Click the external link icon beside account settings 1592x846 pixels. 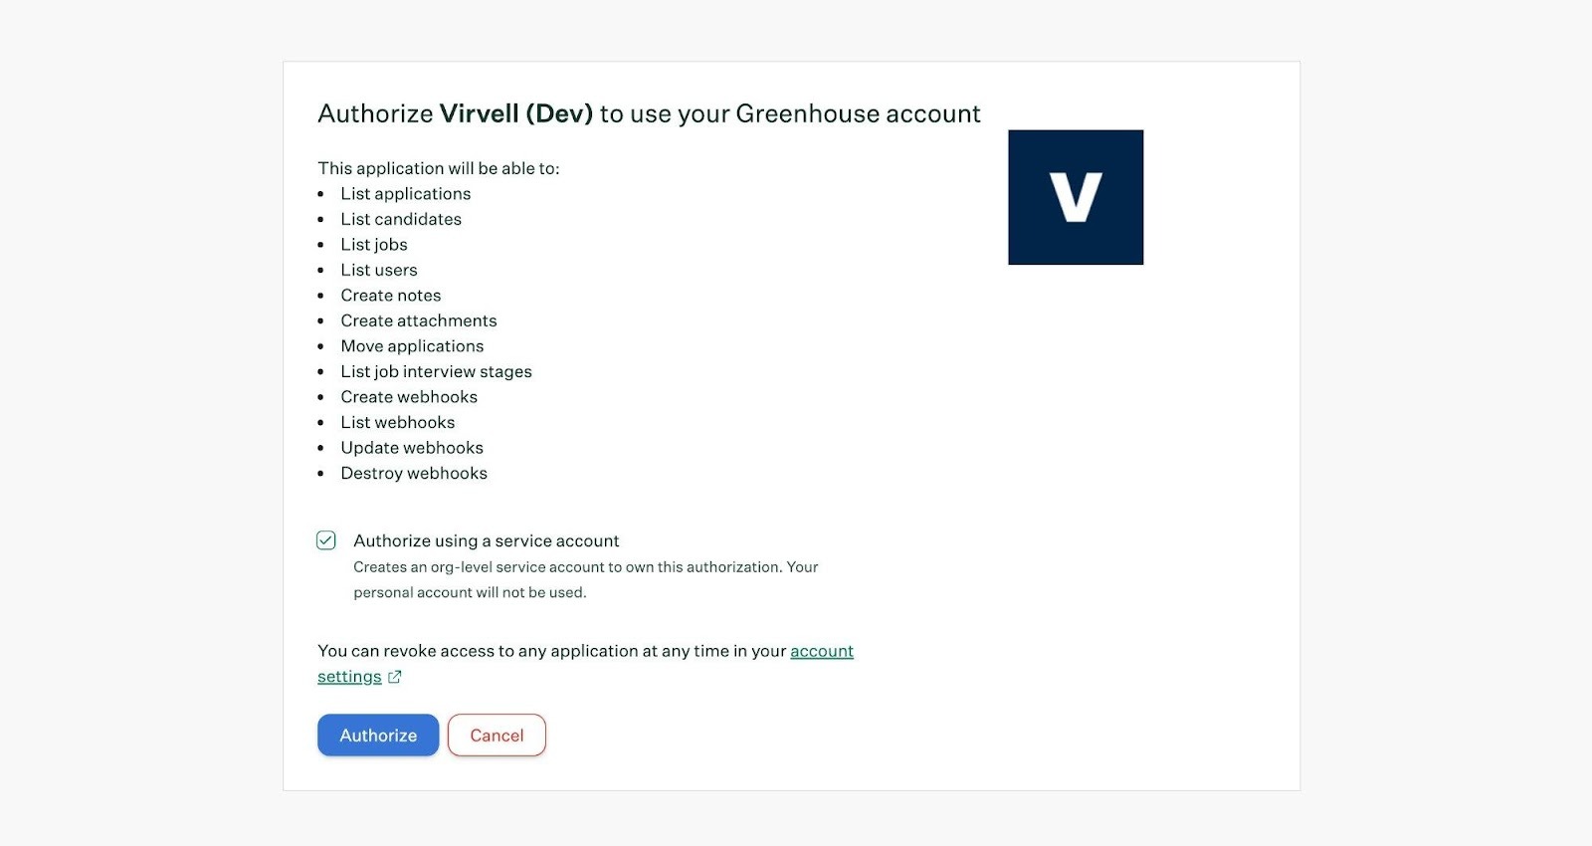(394, 676)
